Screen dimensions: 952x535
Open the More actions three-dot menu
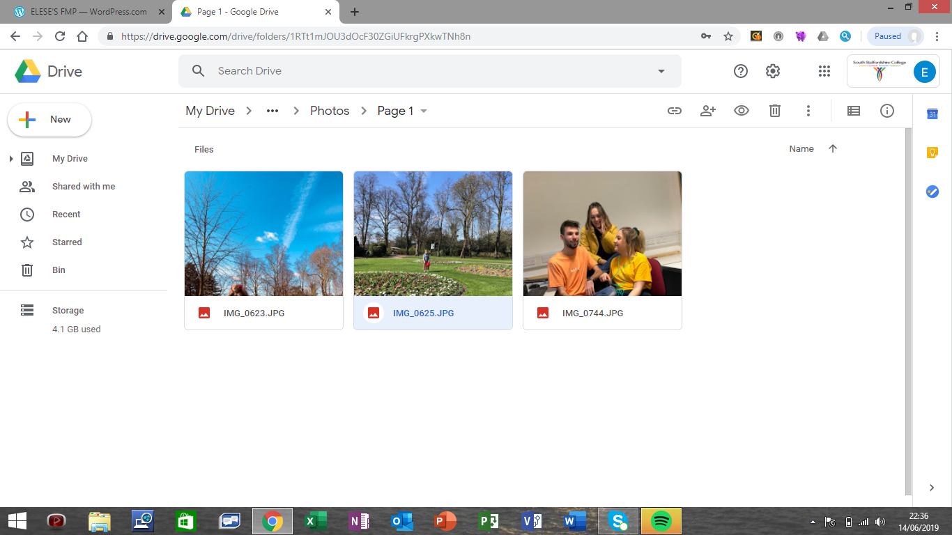808,111
